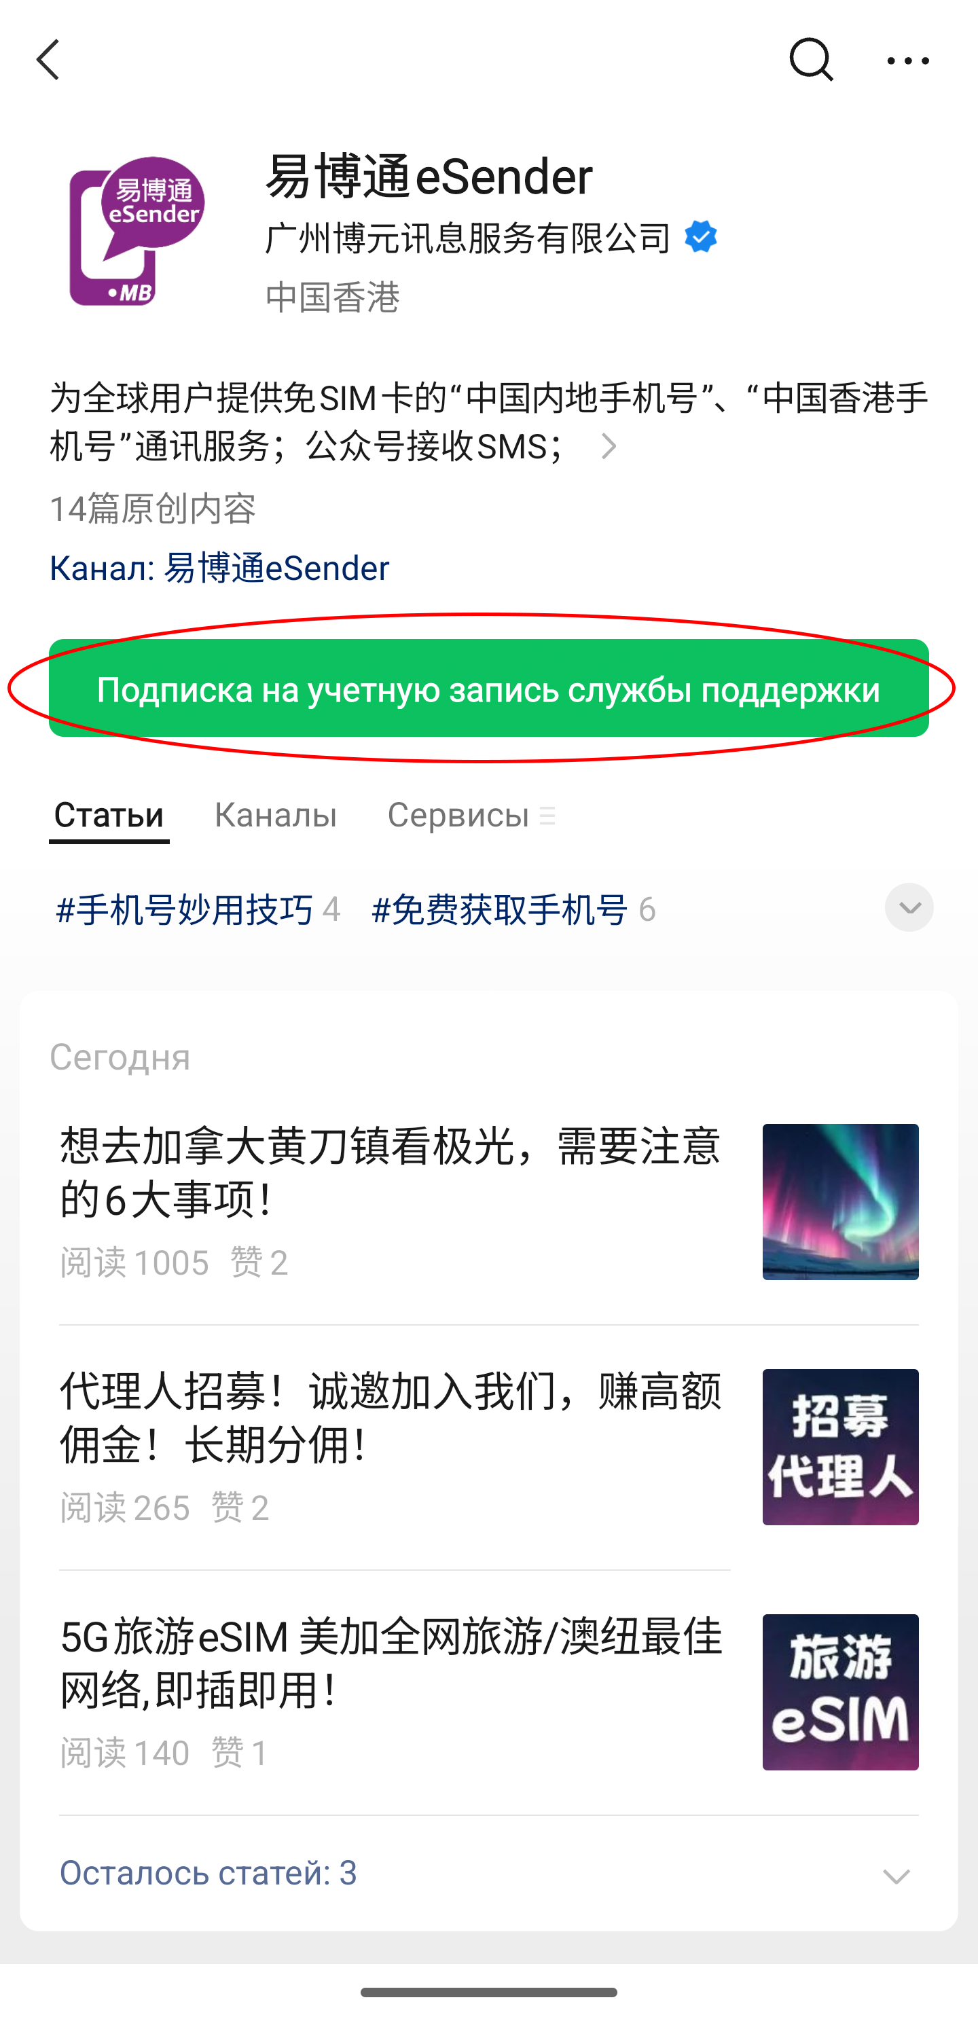This screenshot has width=978, height=2021.
Task: Switch to the Каналы tab
Action: (x=276, y=815)
